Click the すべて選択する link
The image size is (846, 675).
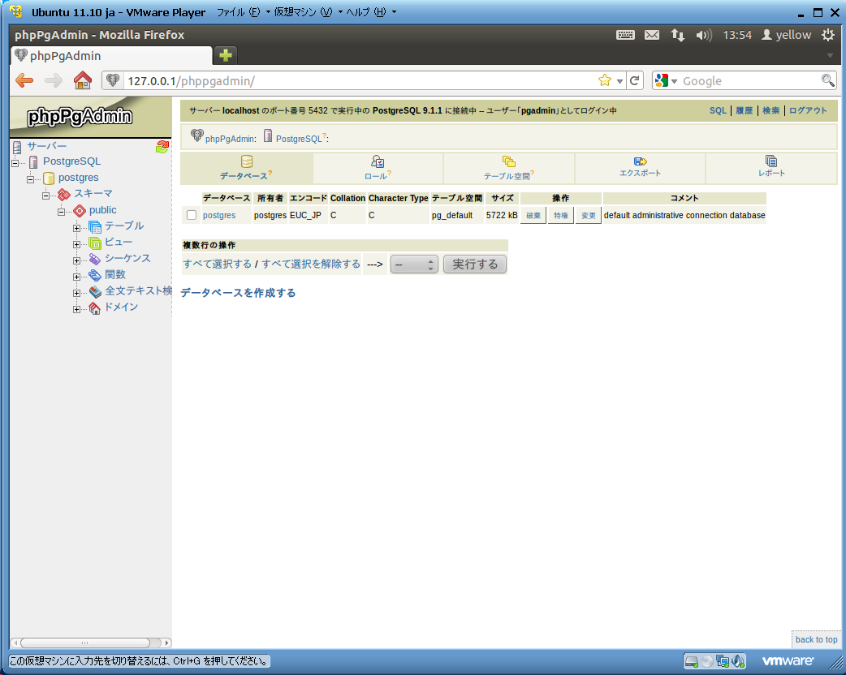point(217,264)
